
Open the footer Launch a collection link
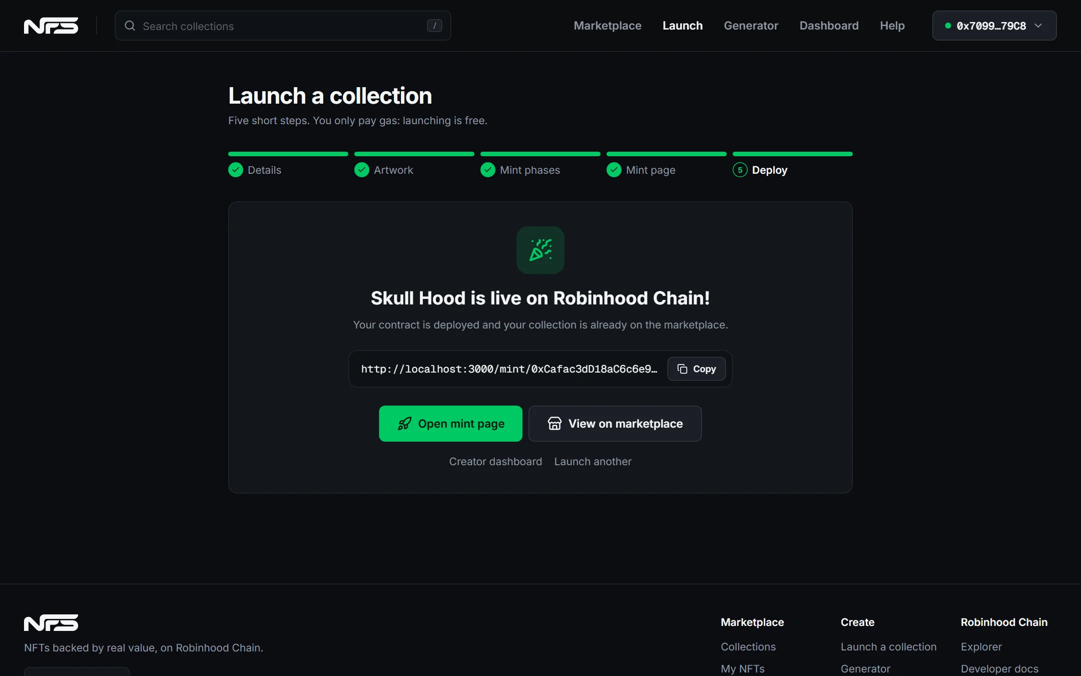(x=888, y=646)
